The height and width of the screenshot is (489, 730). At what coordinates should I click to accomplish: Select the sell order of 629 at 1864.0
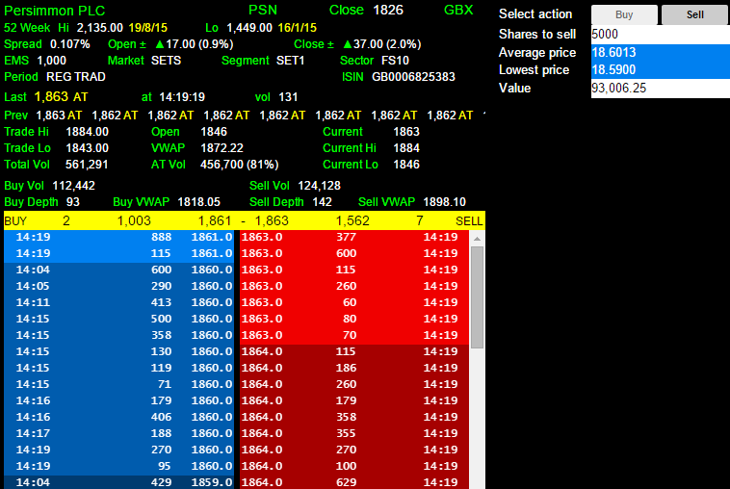(x=354, y=482)
